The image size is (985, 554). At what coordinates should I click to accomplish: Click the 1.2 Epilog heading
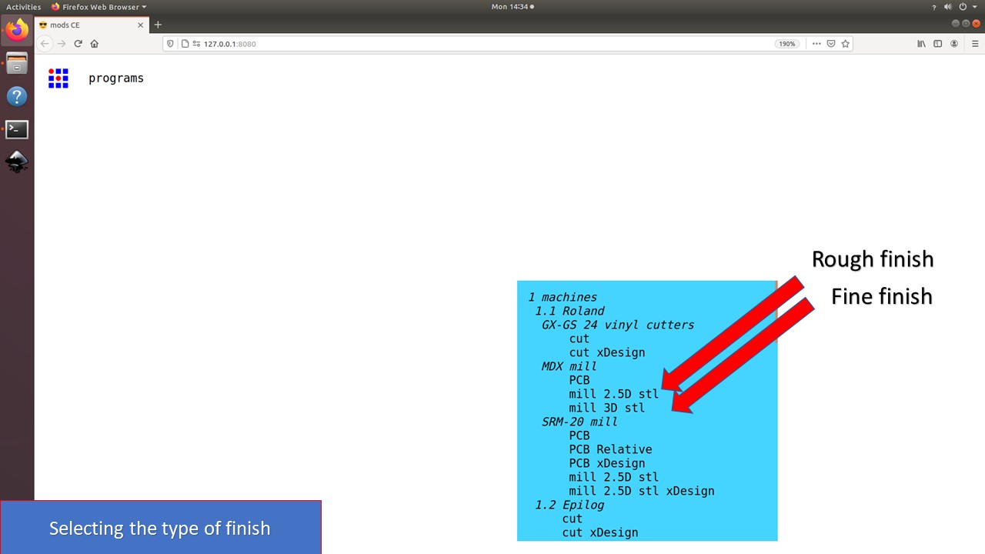click(x=569, y=505)
